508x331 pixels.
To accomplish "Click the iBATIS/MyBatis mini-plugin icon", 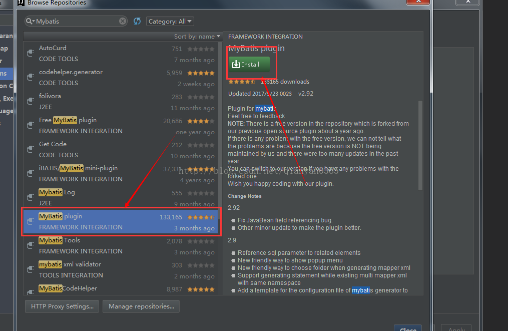I will tap(31, 173).
